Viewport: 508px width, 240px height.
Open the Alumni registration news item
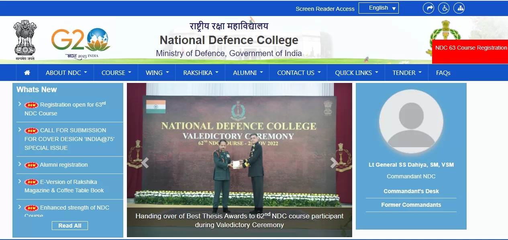(x=63, y=165)
